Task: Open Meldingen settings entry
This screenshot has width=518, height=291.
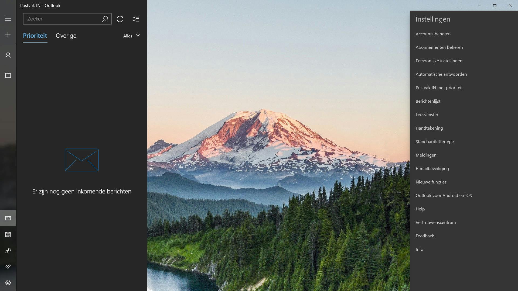Action: click(426, 155)
